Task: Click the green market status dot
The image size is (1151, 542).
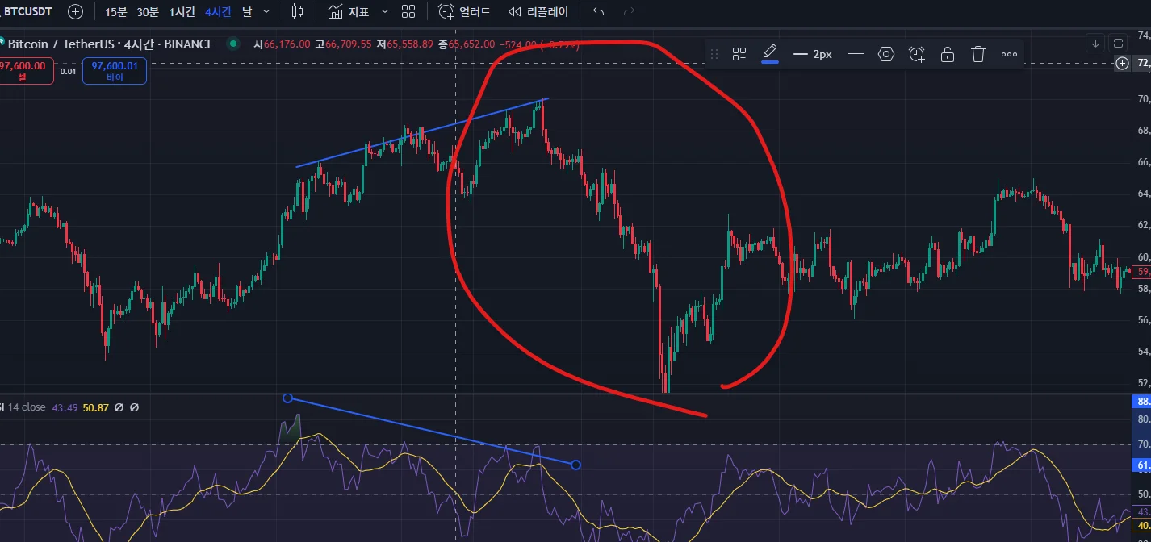Action: point(233,44)
